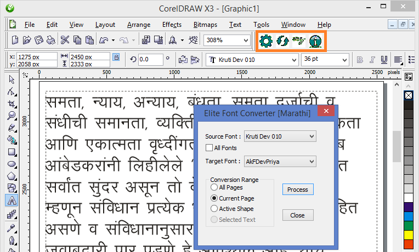Select the Shape tool
The image size is (419, 252).
coord(12,91)
